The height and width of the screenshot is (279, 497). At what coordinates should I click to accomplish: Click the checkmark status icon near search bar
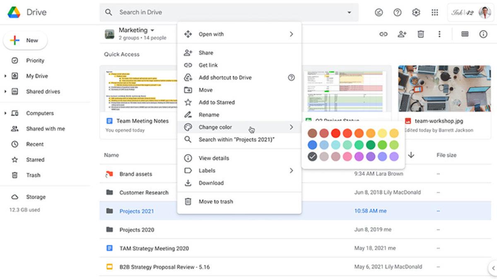pyautogui.click(x=379, y=12)
